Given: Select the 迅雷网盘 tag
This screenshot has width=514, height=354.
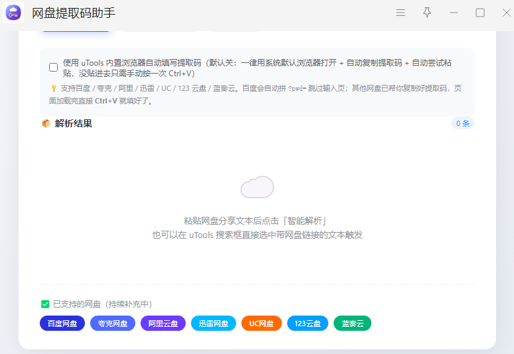Looking at the screenshot, I should click(x=214, y=324).
